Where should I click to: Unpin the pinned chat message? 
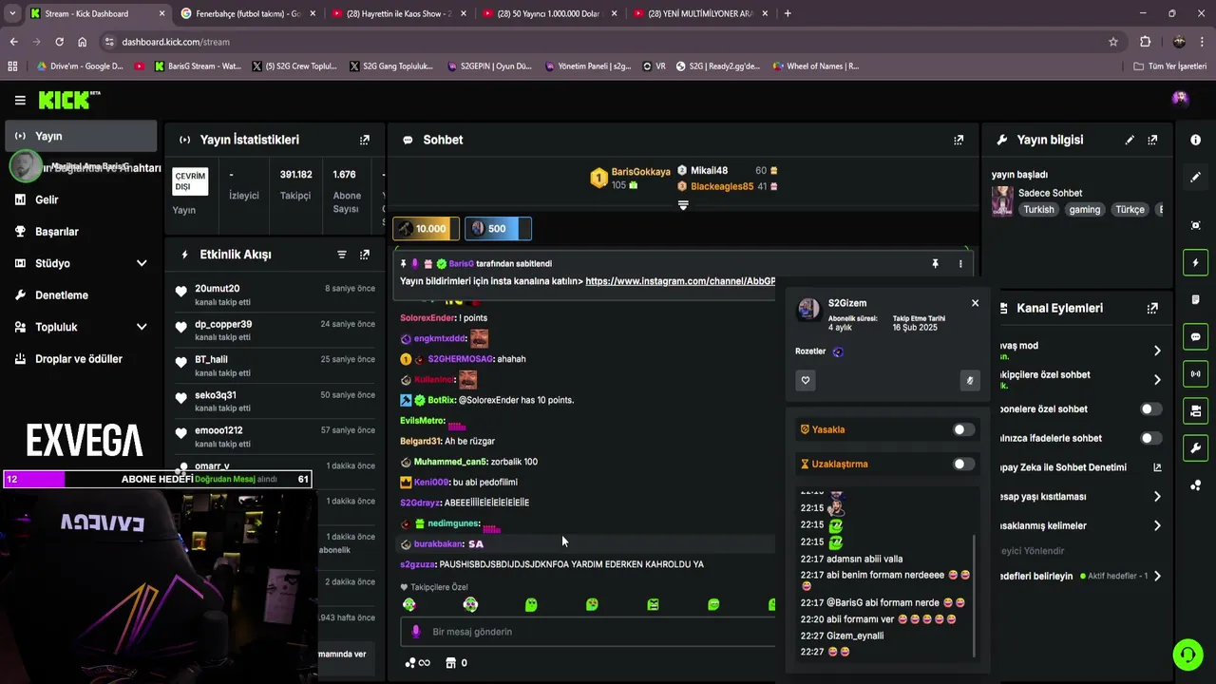click(x=935, y=264)
